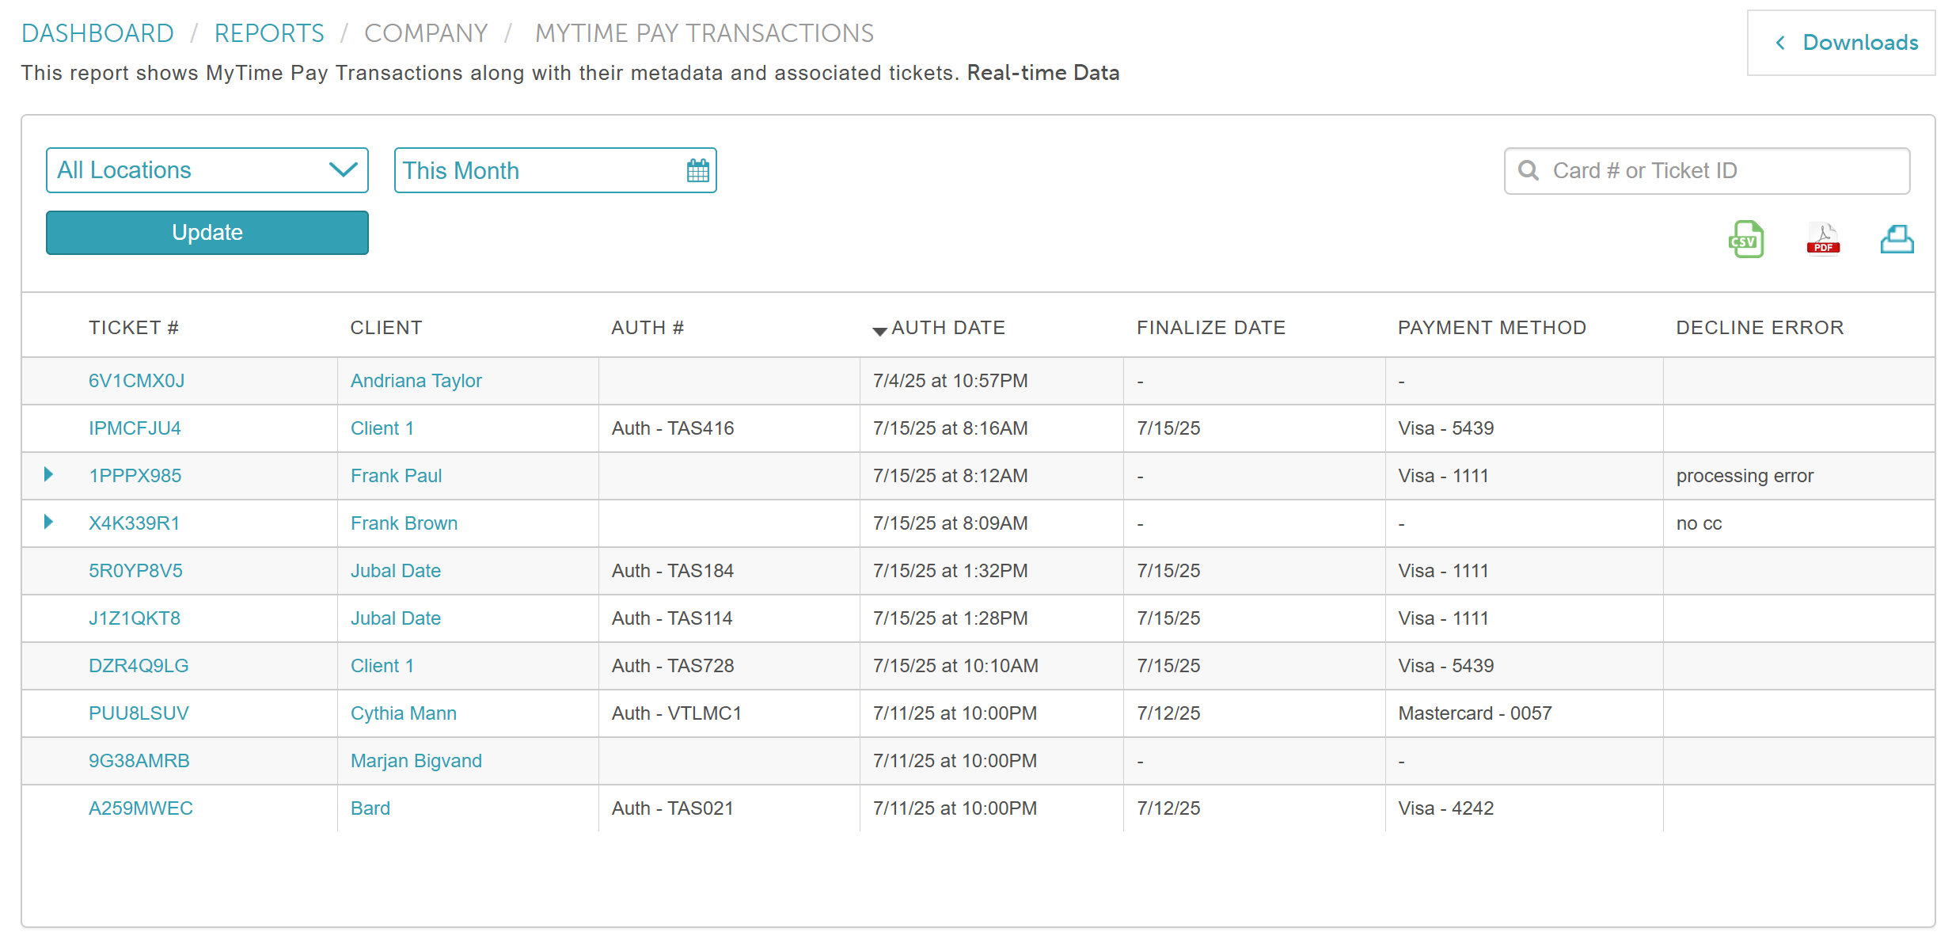Open the This Month date range picker
Screen dimensions: 1952x943
[x=538, y=170]
